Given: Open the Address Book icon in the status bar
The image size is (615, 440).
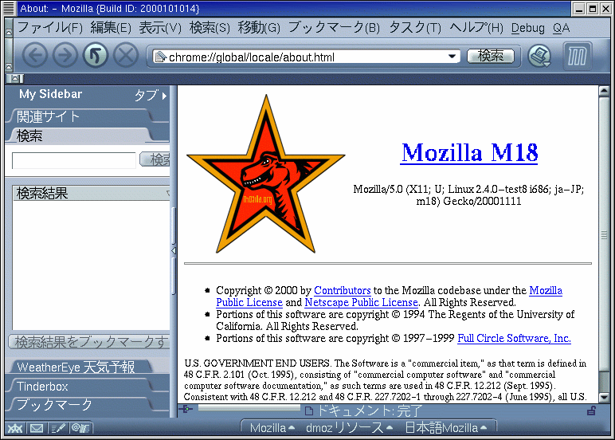Looking at the screenshot, I should [x=80, y=428].
